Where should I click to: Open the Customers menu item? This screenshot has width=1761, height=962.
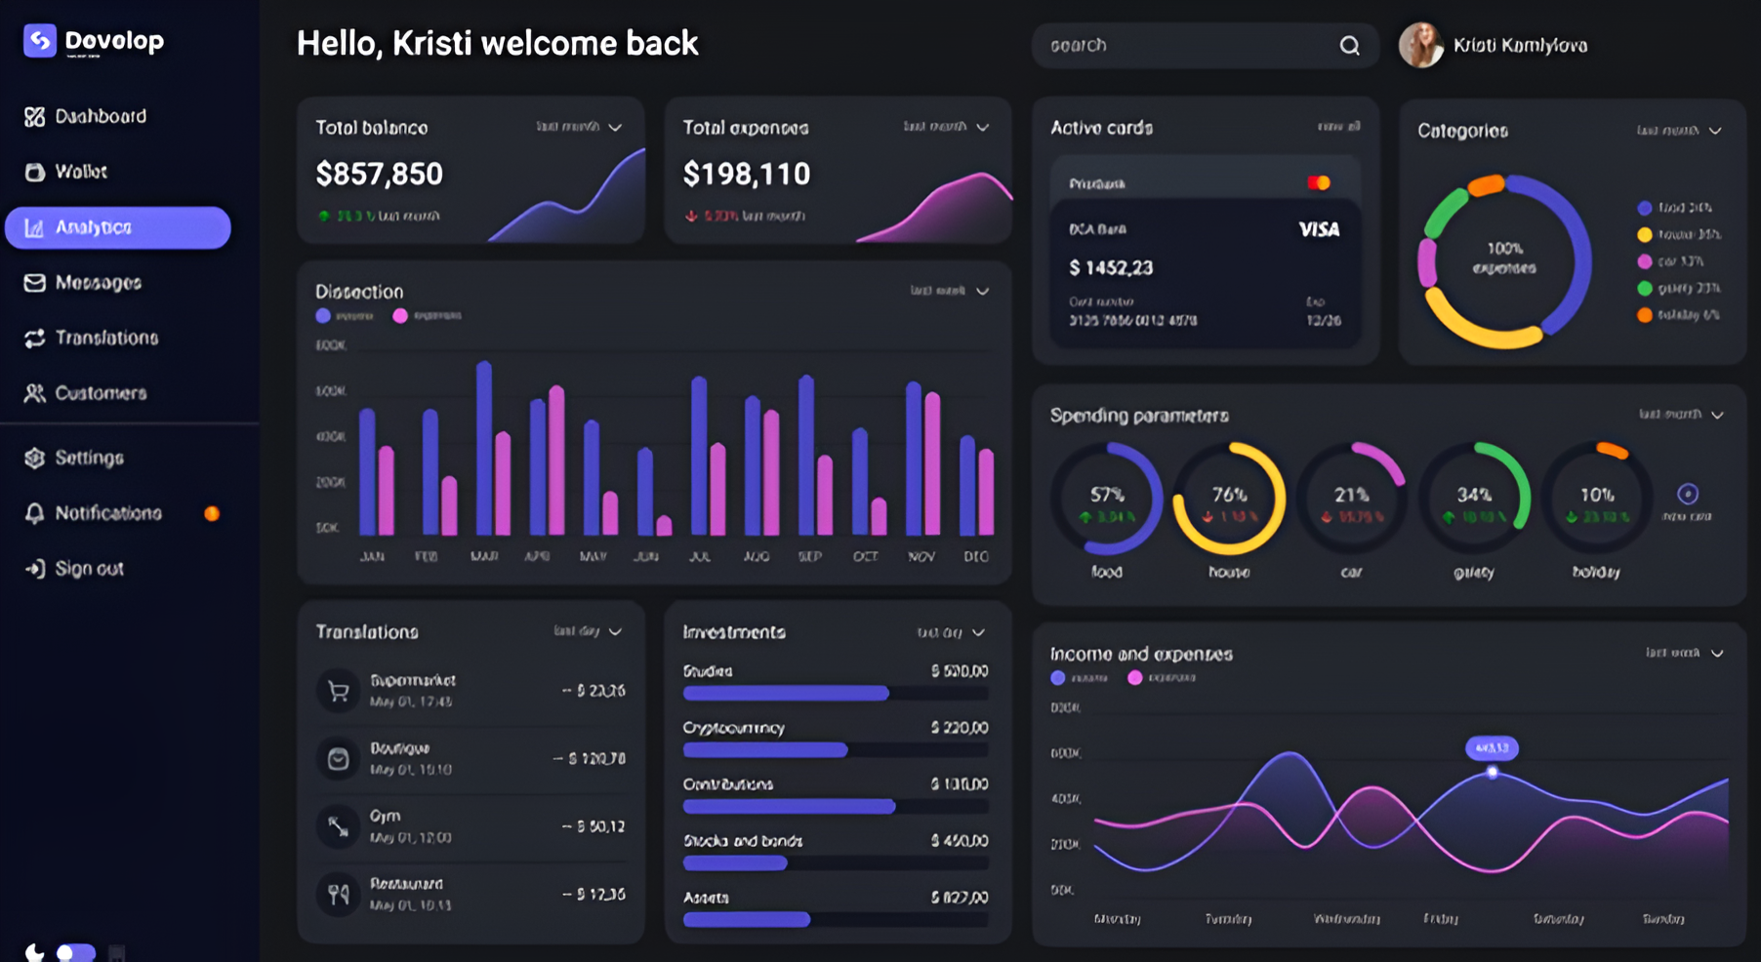[100, 393]
